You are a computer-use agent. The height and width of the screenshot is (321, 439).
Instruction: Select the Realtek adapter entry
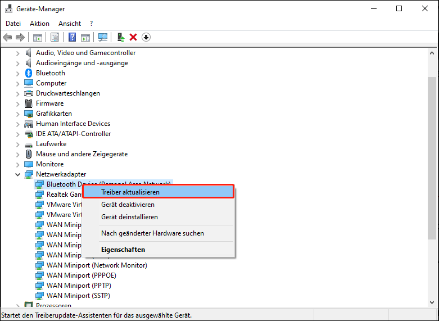click(x=64, y=194)
